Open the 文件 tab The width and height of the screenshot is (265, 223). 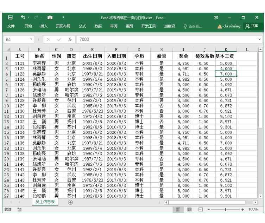[11, 26]
